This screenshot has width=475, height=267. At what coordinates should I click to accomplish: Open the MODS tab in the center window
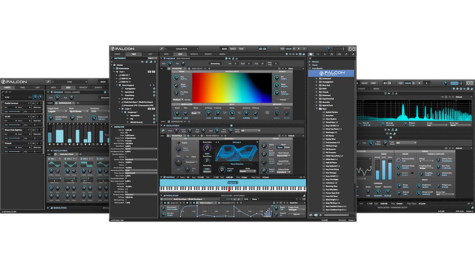(222, 54)
